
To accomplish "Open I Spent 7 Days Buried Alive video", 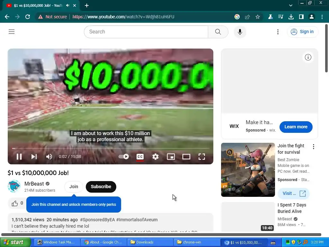I will [x=292, y=208].
